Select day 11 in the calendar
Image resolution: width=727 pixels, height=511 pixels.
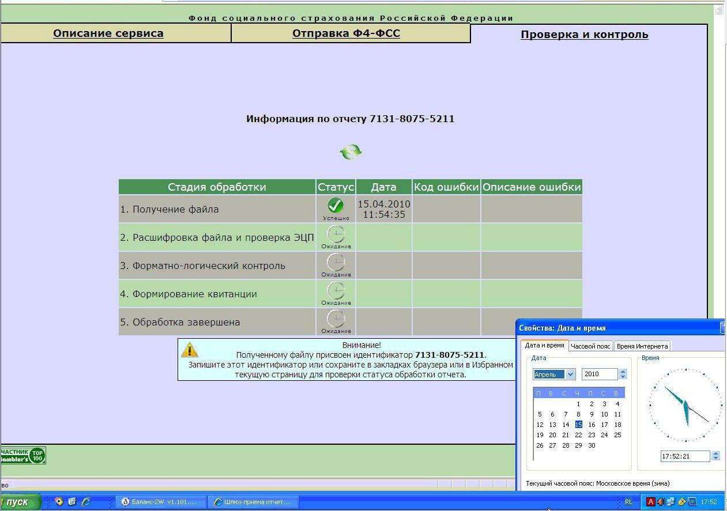[x=617, y=414]
